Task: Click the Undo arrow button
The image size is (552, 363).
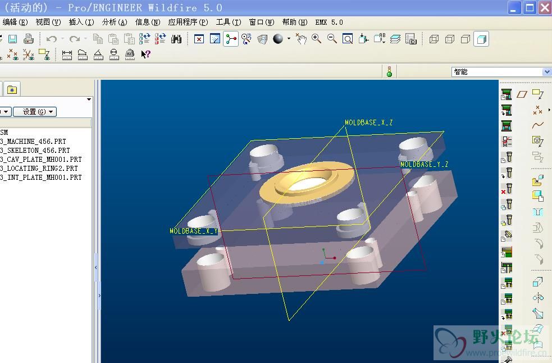Action: [52, 39]
